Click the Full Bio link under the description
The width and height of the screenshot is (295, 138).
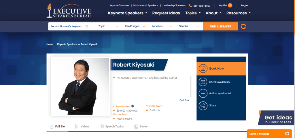point(184,100)
